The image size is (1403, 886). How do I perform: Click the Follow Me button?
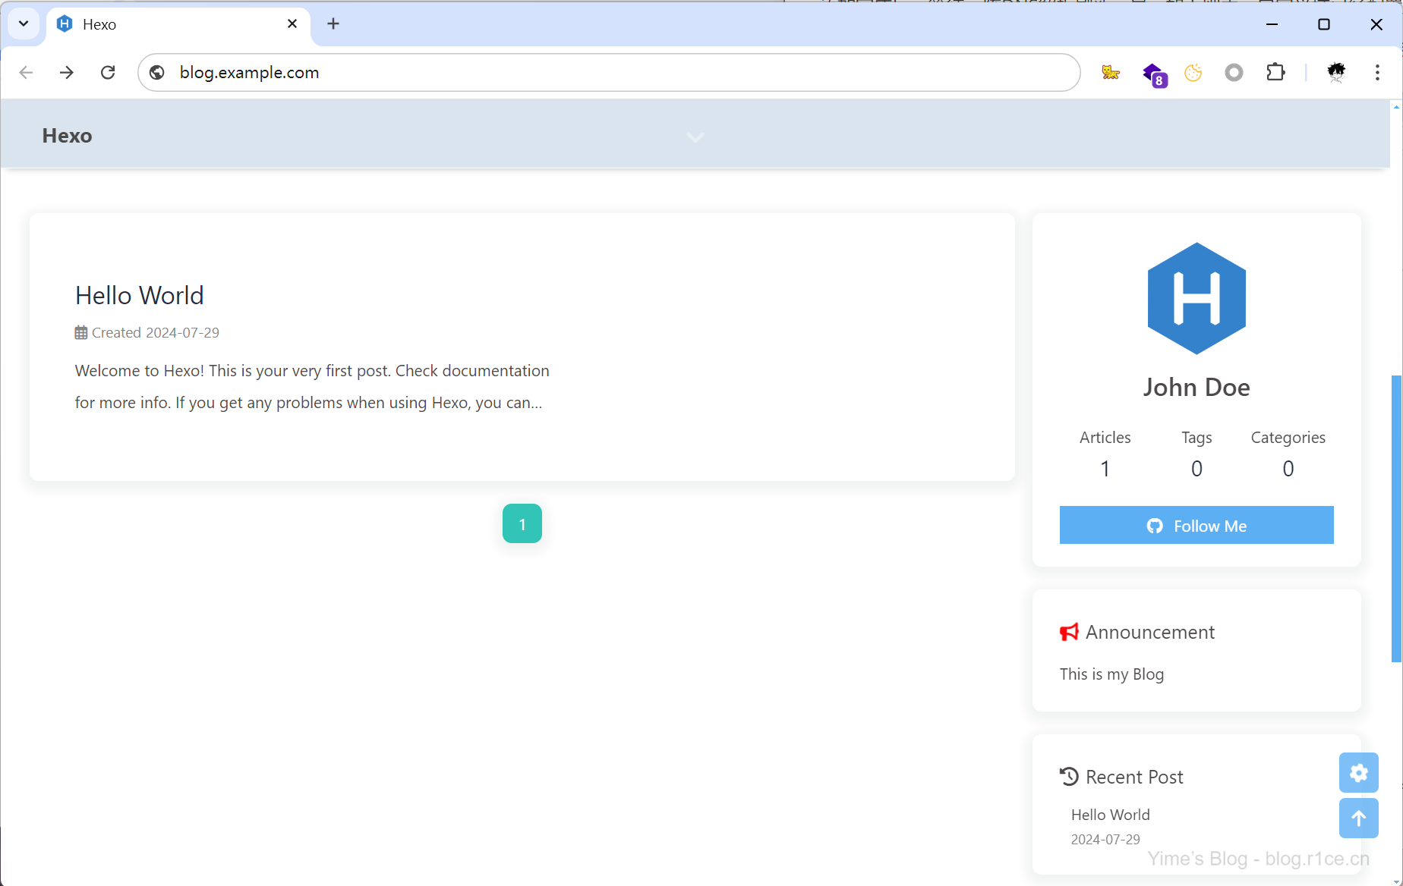[1196, 525]
